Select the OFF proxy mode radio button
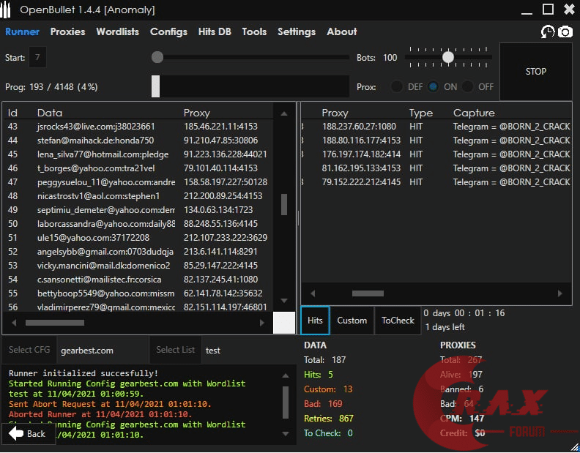 point(468,86)
